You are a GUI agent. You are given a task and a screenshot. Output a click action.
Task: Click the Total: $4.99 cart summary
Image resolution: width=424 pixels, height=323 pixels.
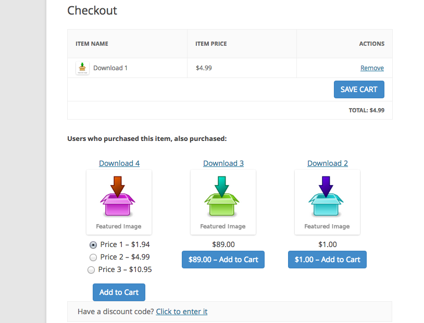pos(366,110)
